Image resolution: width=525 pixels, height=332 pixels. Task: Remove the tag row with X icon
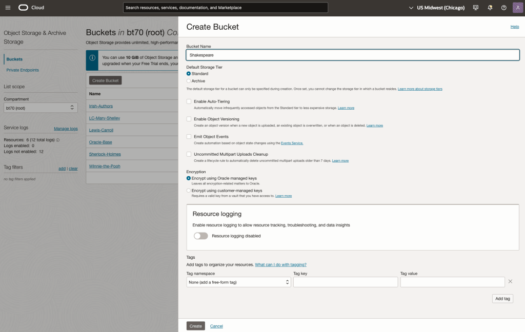click(x=510, y=282)
